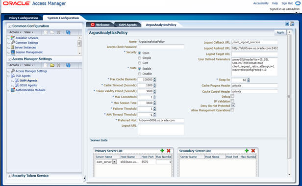Click main panel vertical scrollbar

click(289, 96)
